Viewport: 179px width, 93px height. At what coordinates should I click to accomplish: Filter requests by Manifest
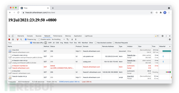85,43
